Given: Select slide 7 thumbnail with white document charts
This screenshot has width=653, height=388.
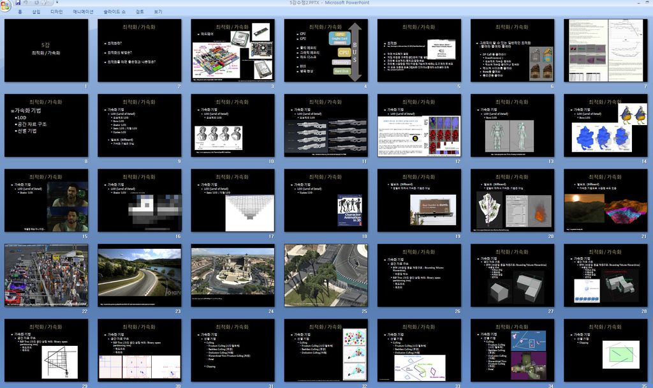Looking at the screenshot, I should [x=606, y=50].
